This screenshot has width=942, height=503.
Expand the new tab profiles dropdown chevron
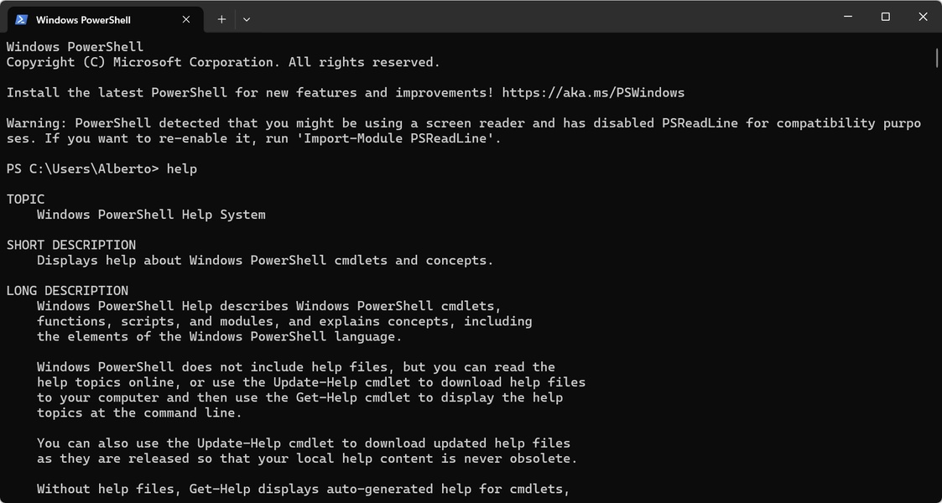(x=247, y=19)
